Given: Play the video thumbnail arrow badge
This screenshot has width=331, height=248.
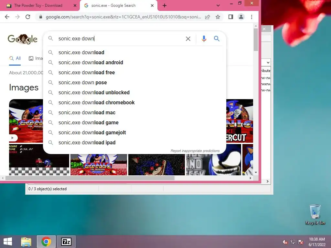Looking at the screenshot, I should (13, 138).
